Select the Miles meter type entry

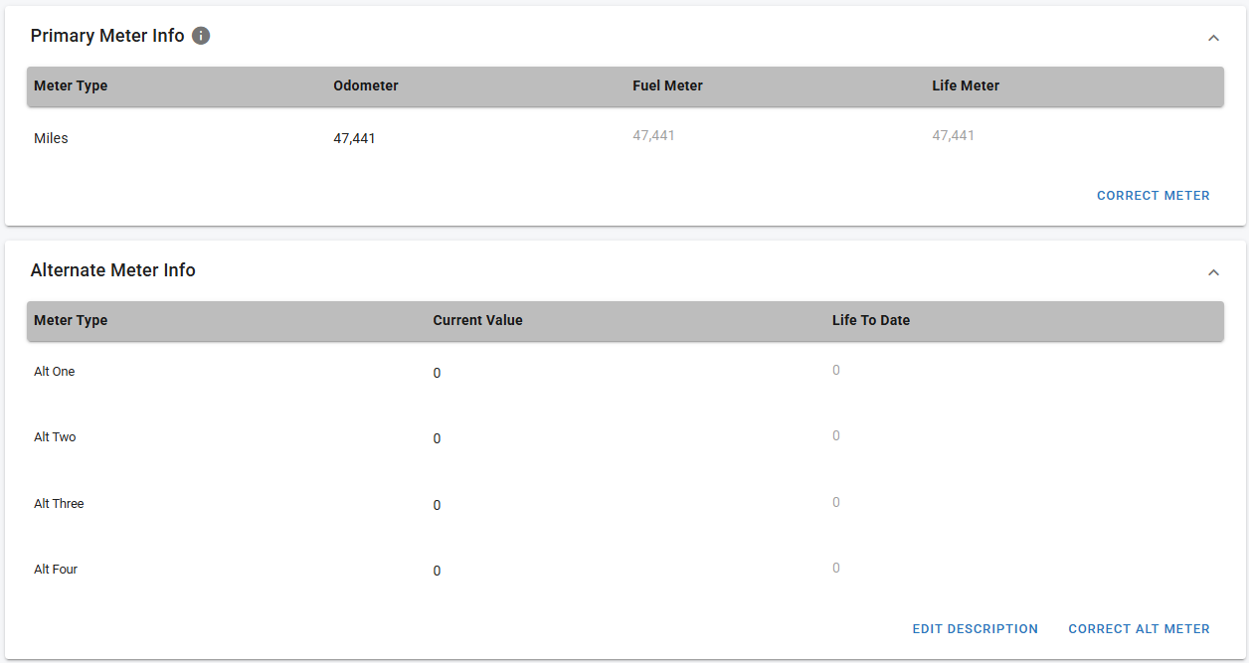[51, 138]
